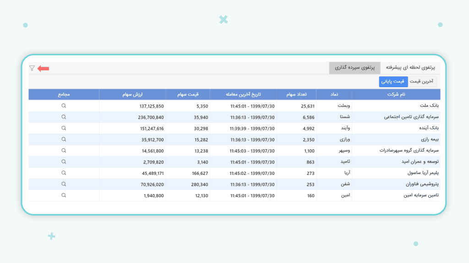
Task: Select company name بانک ملت
Action: click(429, 105)
